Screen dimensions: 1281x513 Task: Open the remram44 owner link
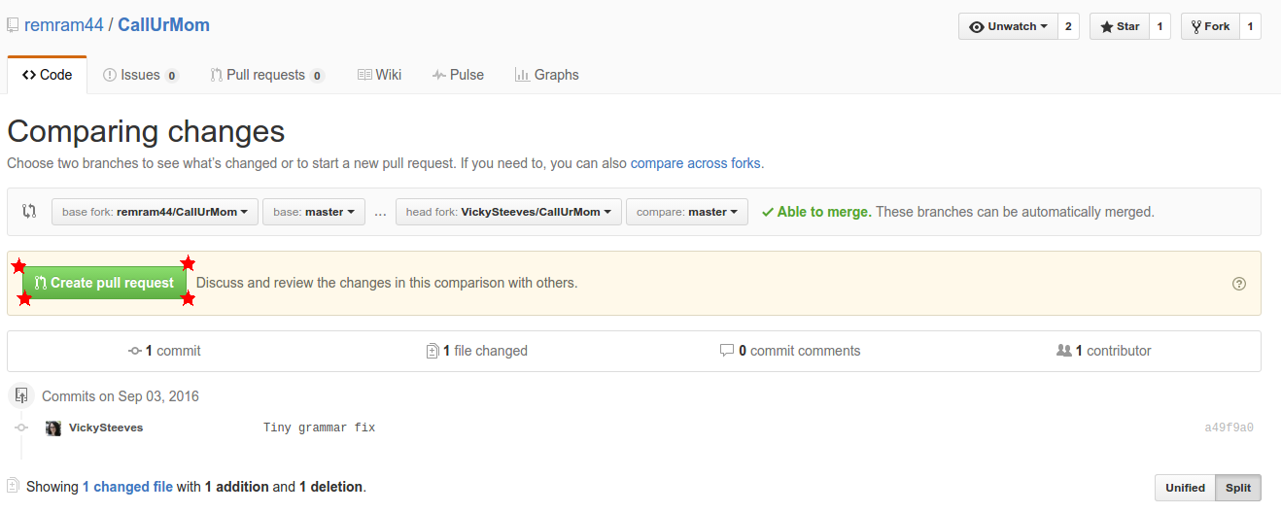point(64,25)
